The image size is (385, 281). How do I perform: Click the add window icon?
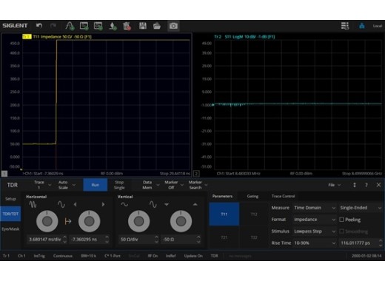tap(84, 26)
